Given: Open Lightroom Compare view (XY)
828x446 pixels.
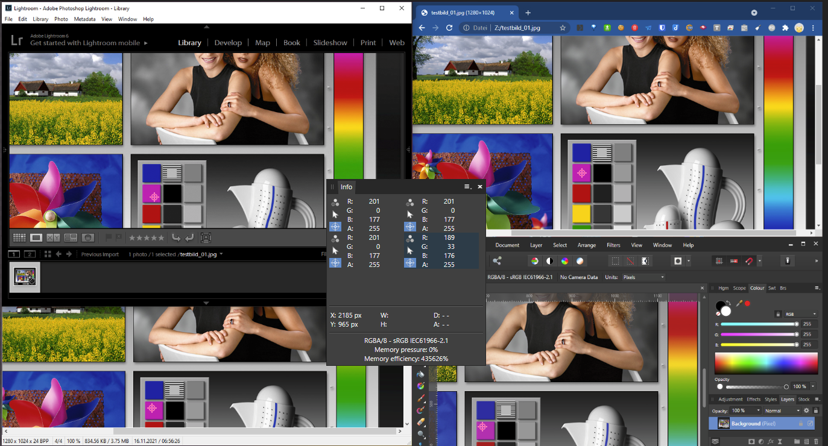Looking at the screenshot, I should pos(53,237).
